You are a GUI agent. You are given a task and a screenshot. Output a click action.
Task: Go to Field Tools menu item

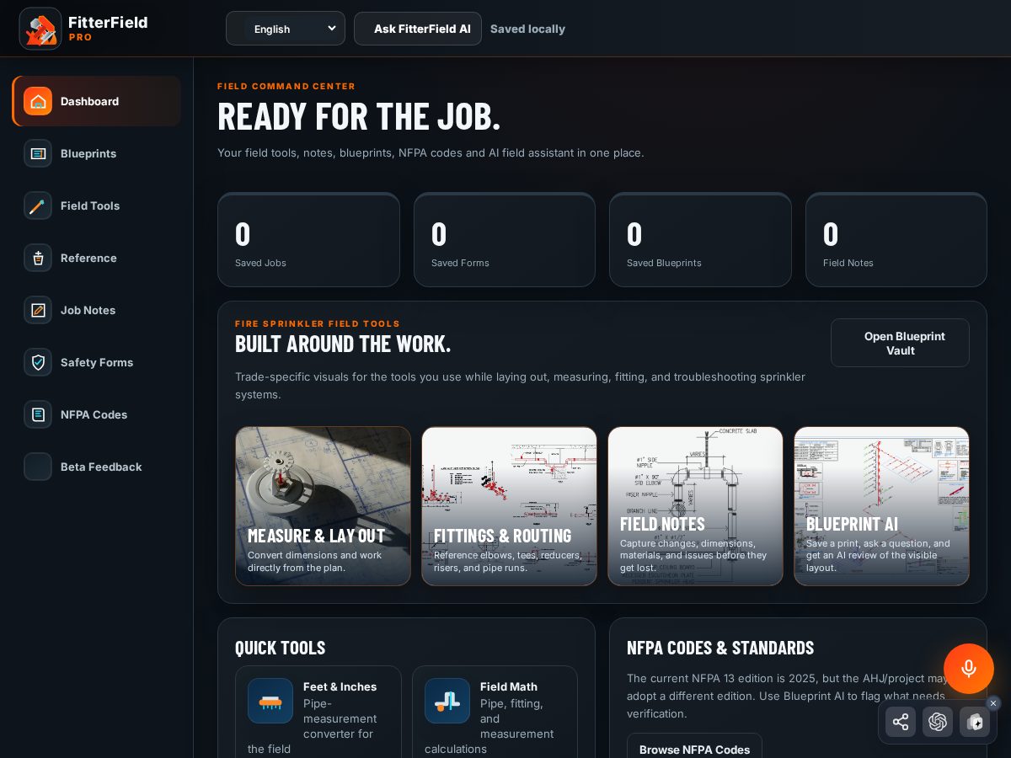coord(96,206)
